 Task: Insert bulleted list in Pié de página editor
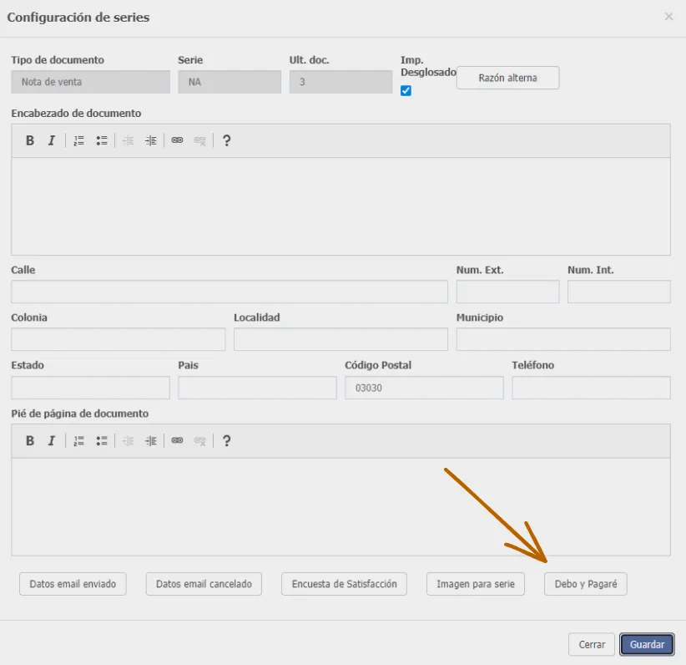tap(102, 441)
